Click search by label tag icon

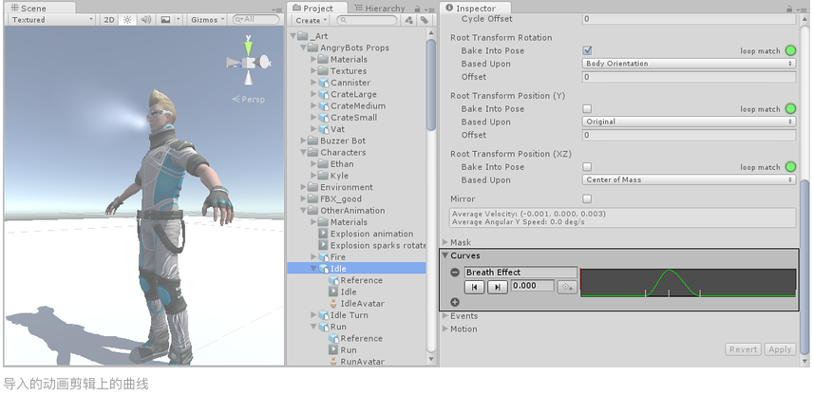[425, 20]
